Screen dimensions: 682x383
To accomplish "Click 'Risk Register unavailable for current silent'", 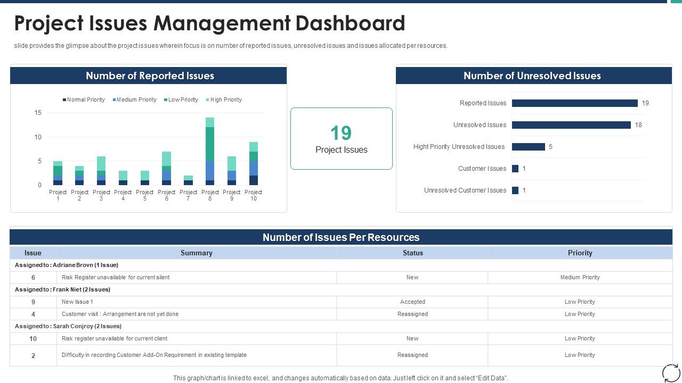I will tap(116, 277).
